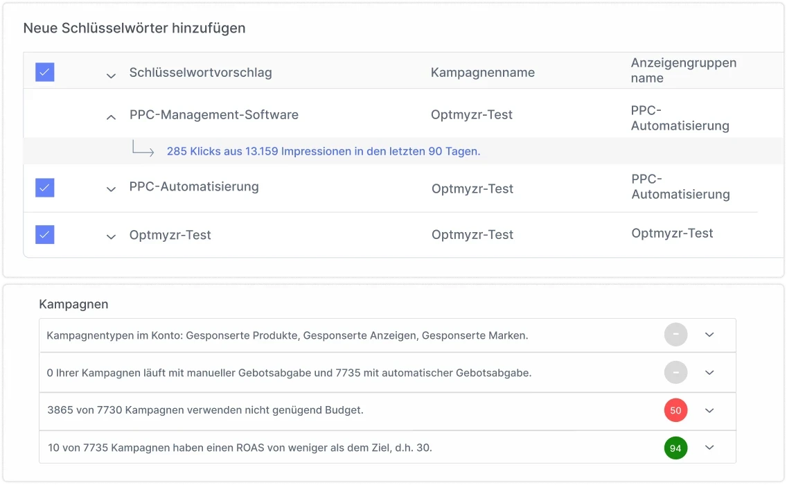The image size is (787, 485).
Task: Expand the PPC-Automatisierung row chevron
Action: (111, 189)
